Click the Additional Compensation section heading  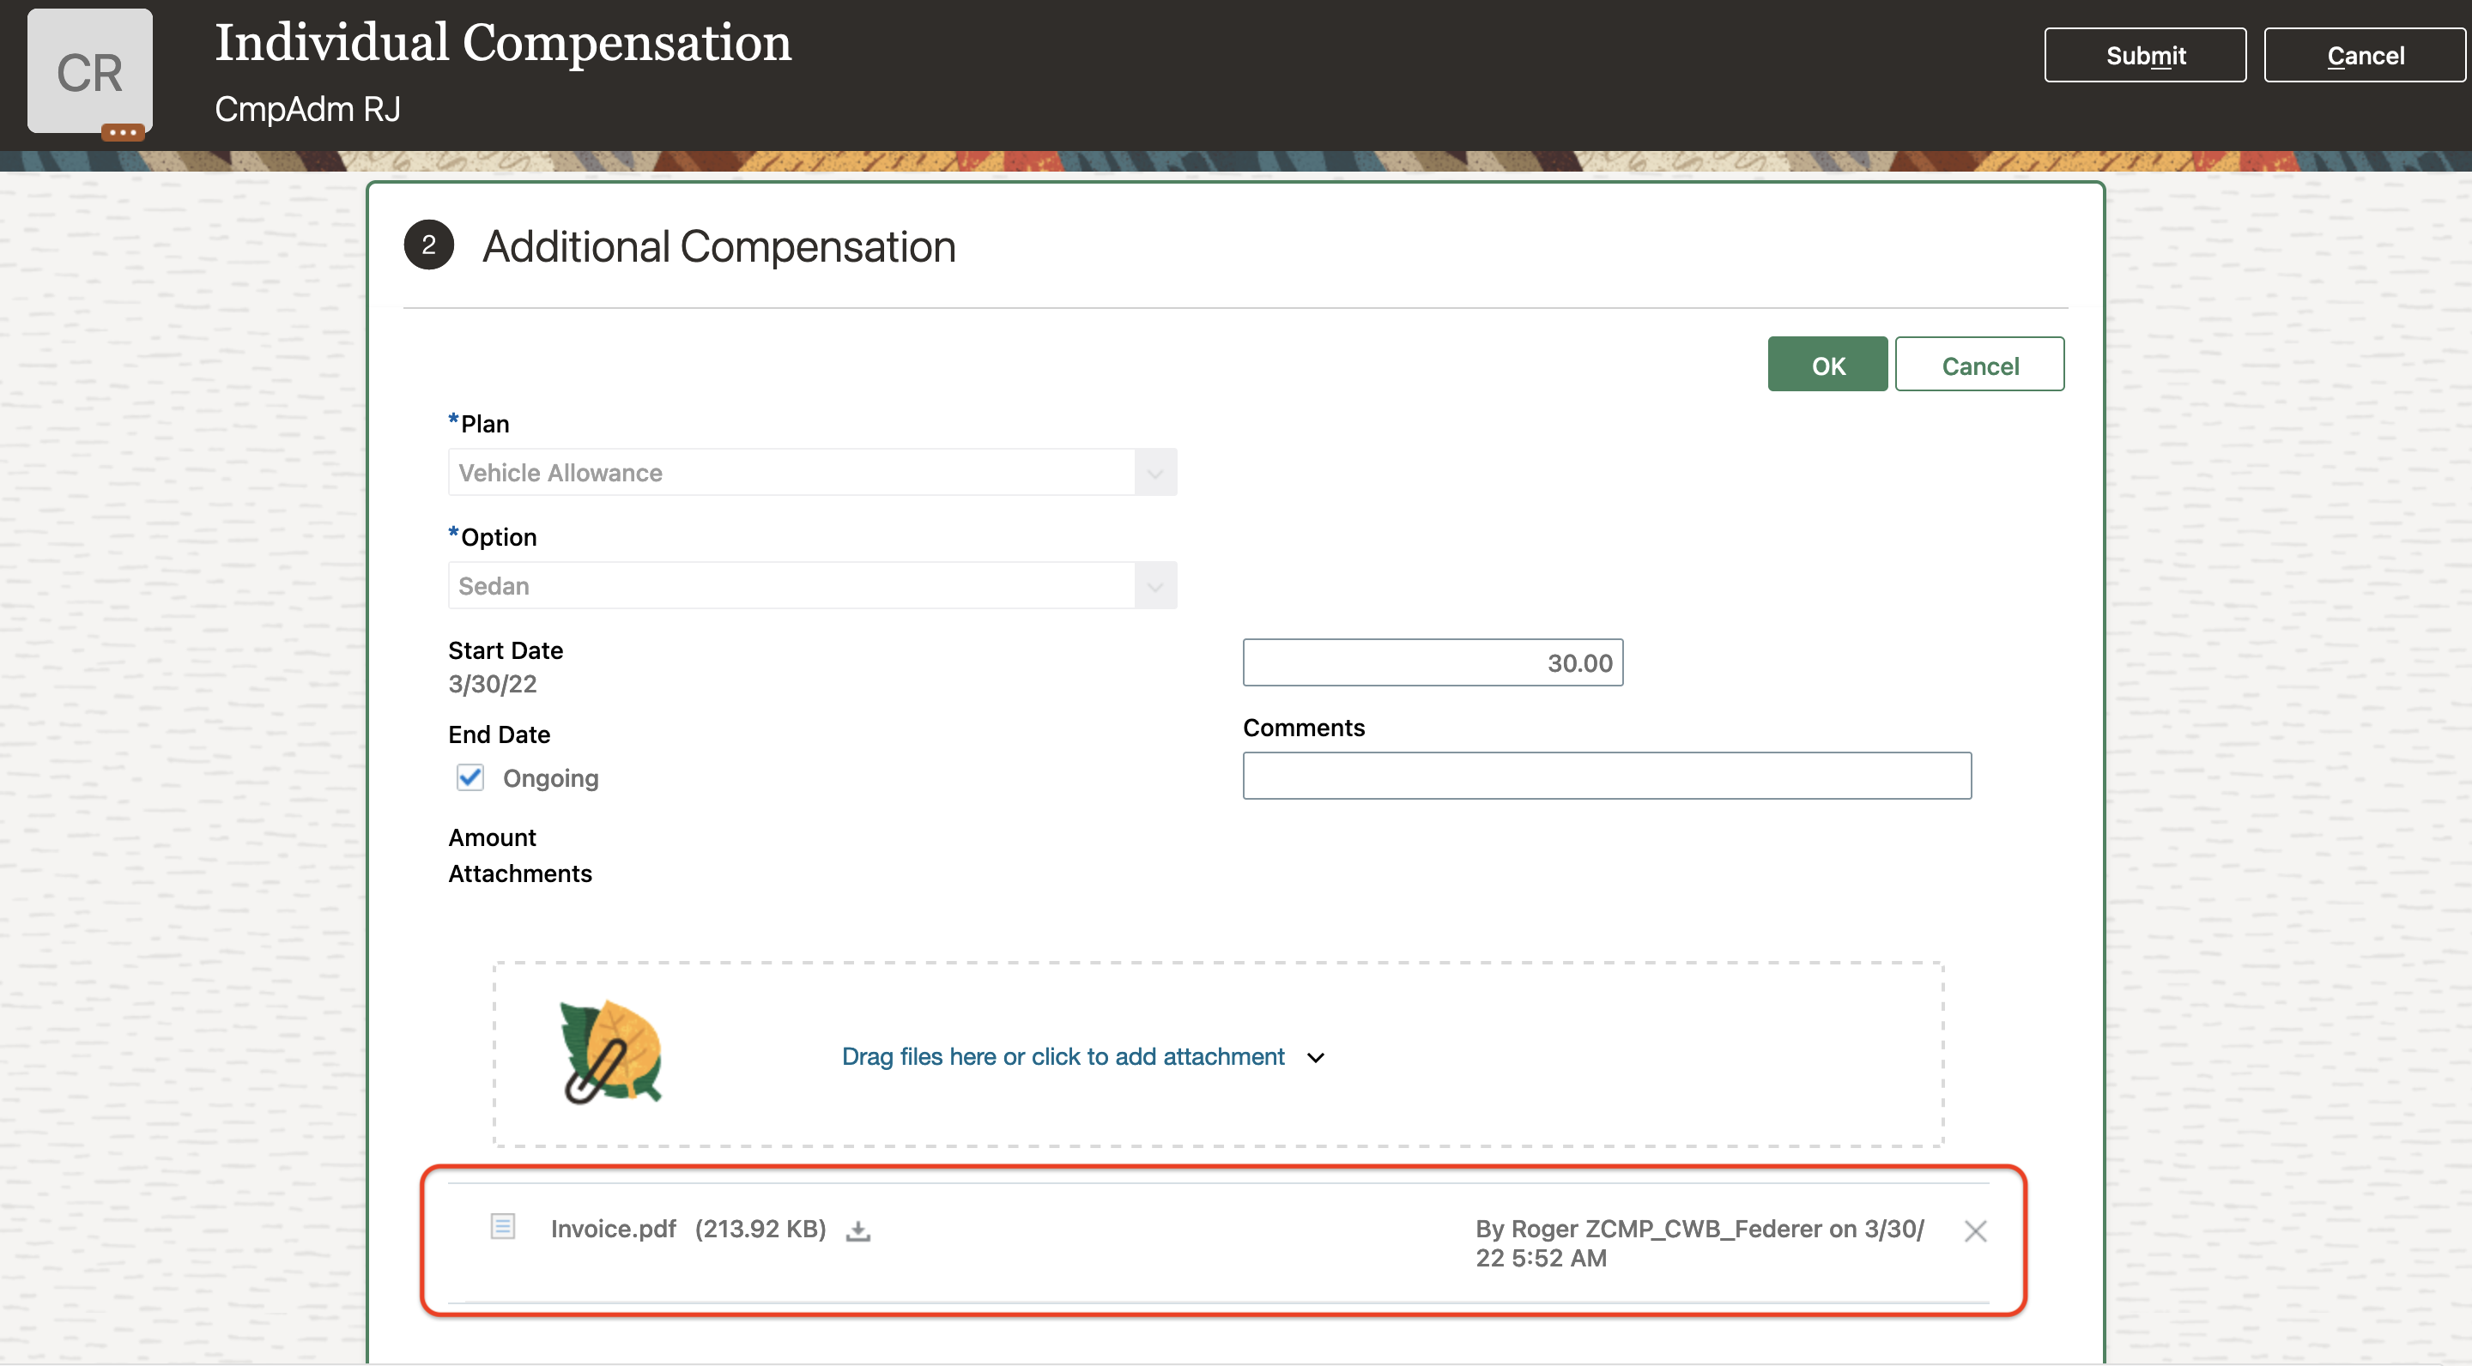[x=718, y=246]
